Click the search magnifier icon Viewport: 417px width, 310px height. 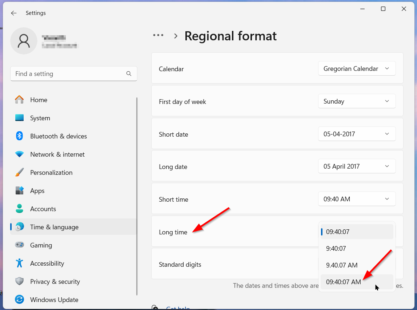(129, 74)
